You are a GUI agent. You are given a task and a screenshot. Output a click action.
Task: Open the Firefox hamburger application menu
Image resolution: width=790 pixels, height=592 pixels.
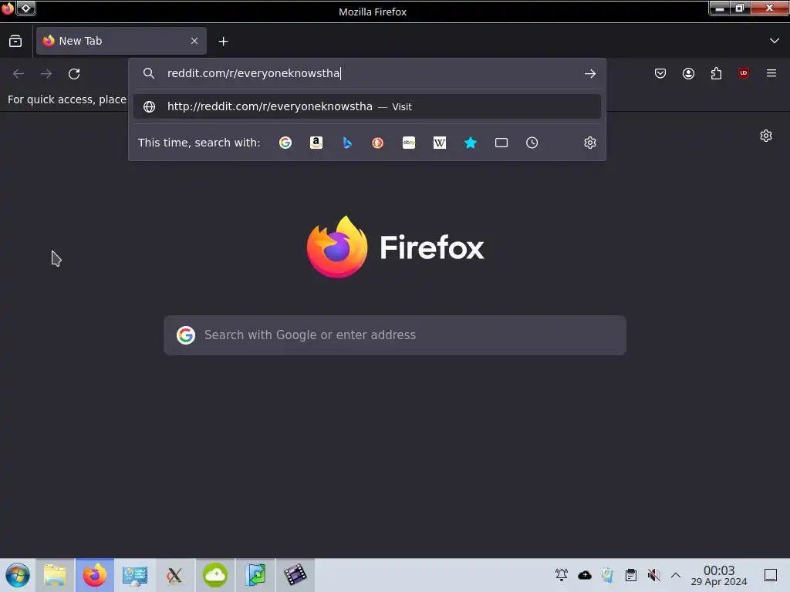771,73
